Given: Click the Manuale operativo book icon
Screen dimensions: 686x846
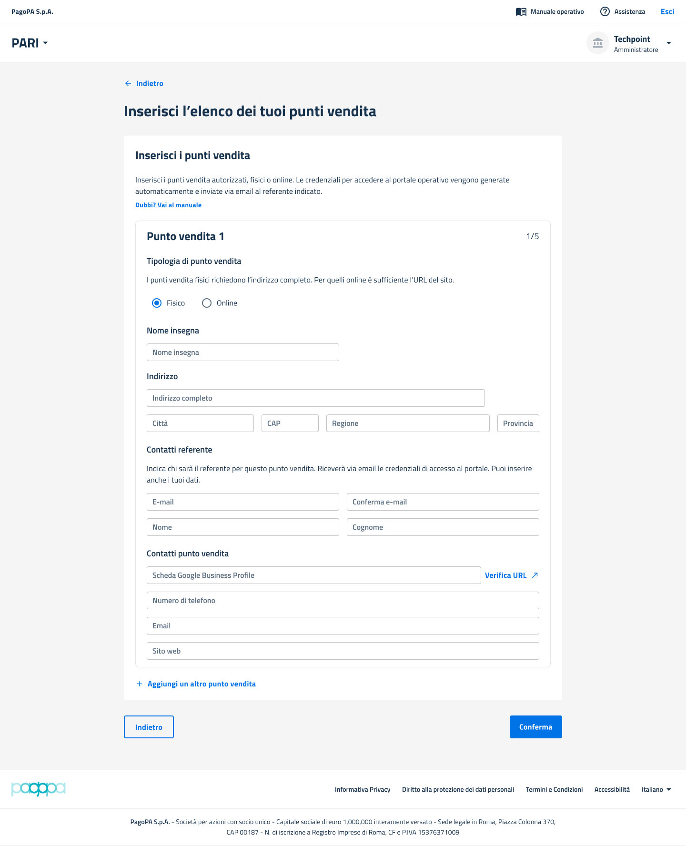Looking at the screenshot, I should coord(521,12).
